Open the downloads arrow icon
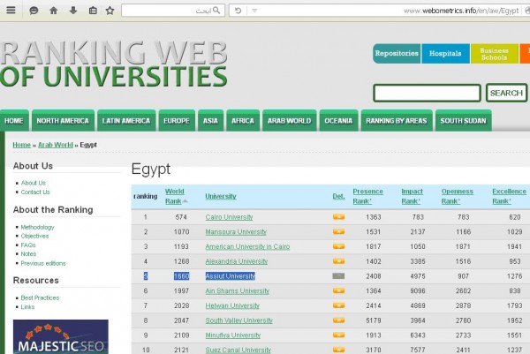The height and width of the screenshot is (354, 530). [x=72, y=11]
